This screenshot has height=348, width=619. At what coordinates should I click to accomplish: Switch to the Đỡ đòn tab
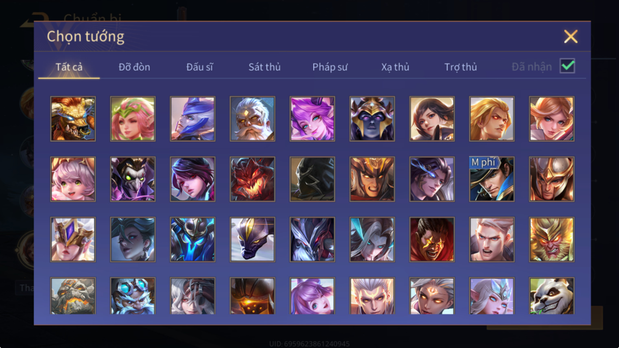(134, 67)
